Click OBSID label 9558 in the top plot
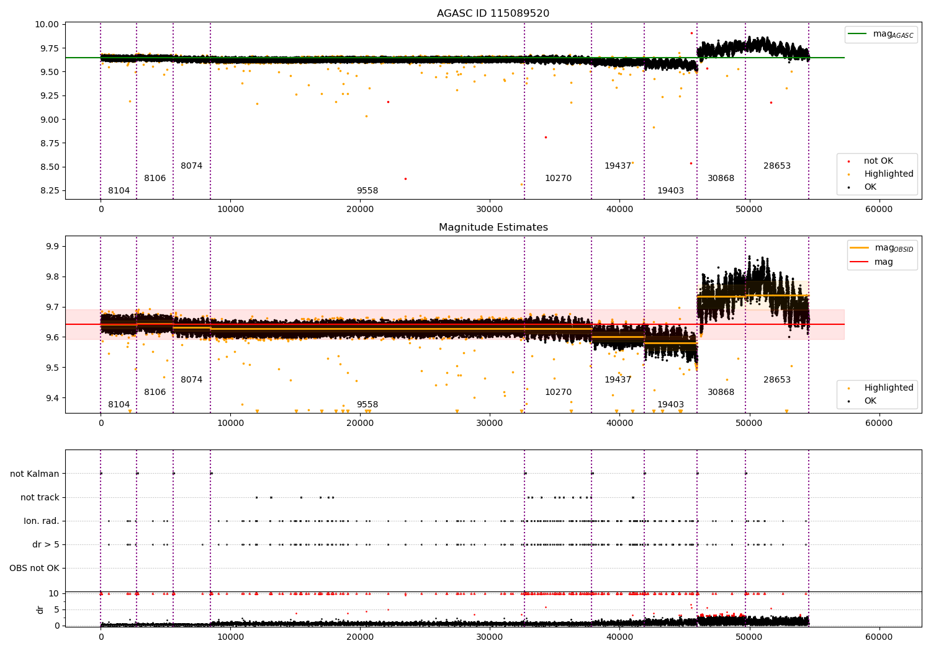This screenshot has width=931, height=651. click(x=367, y=191)
